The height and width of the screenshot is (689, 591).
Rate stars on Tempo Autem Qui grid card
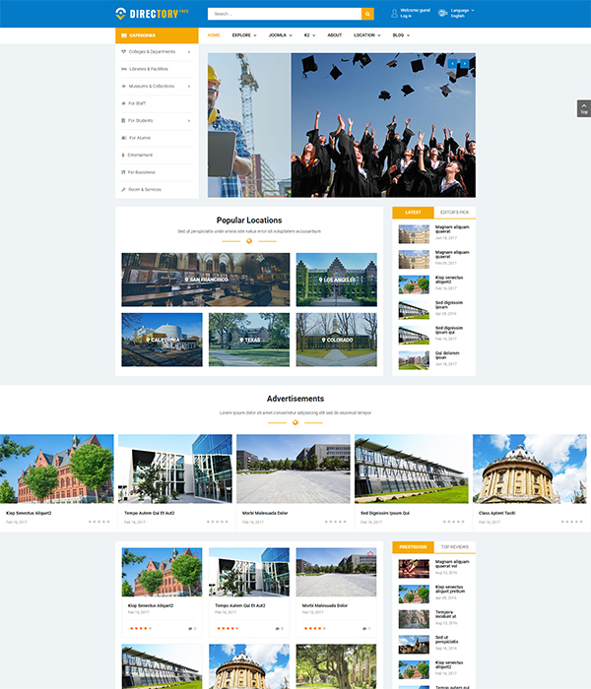click(x=228, y=629)
